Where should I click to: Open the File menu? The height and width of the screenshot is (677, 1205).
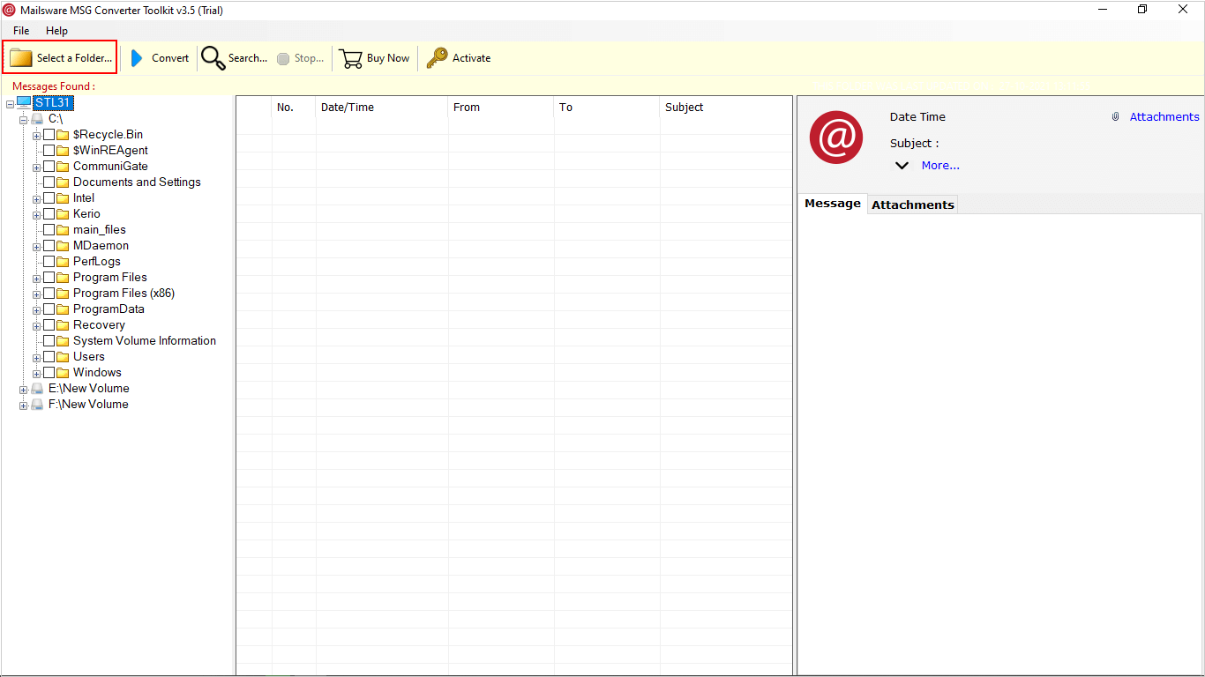(21, 31)
